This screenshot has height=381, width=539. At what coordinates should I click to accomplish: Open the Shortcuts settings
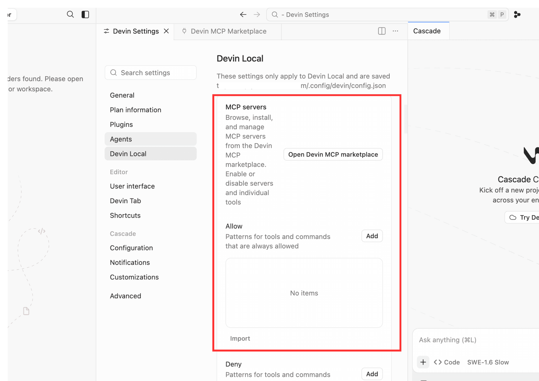pos(151,216)
